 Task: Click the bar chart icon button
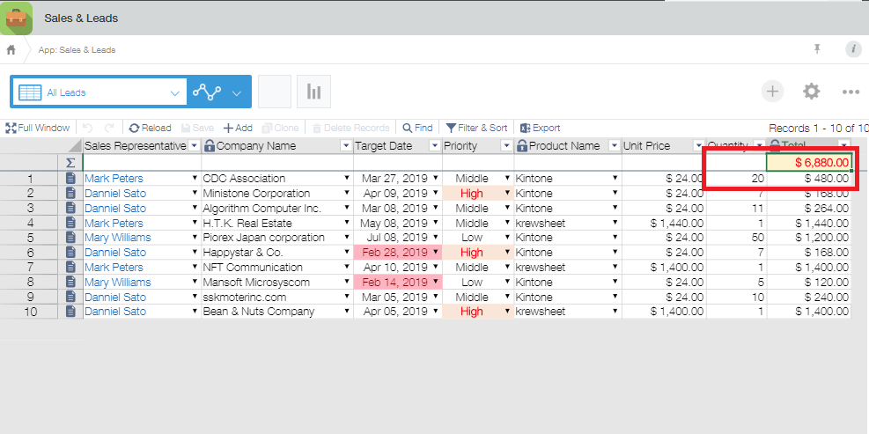313,92
